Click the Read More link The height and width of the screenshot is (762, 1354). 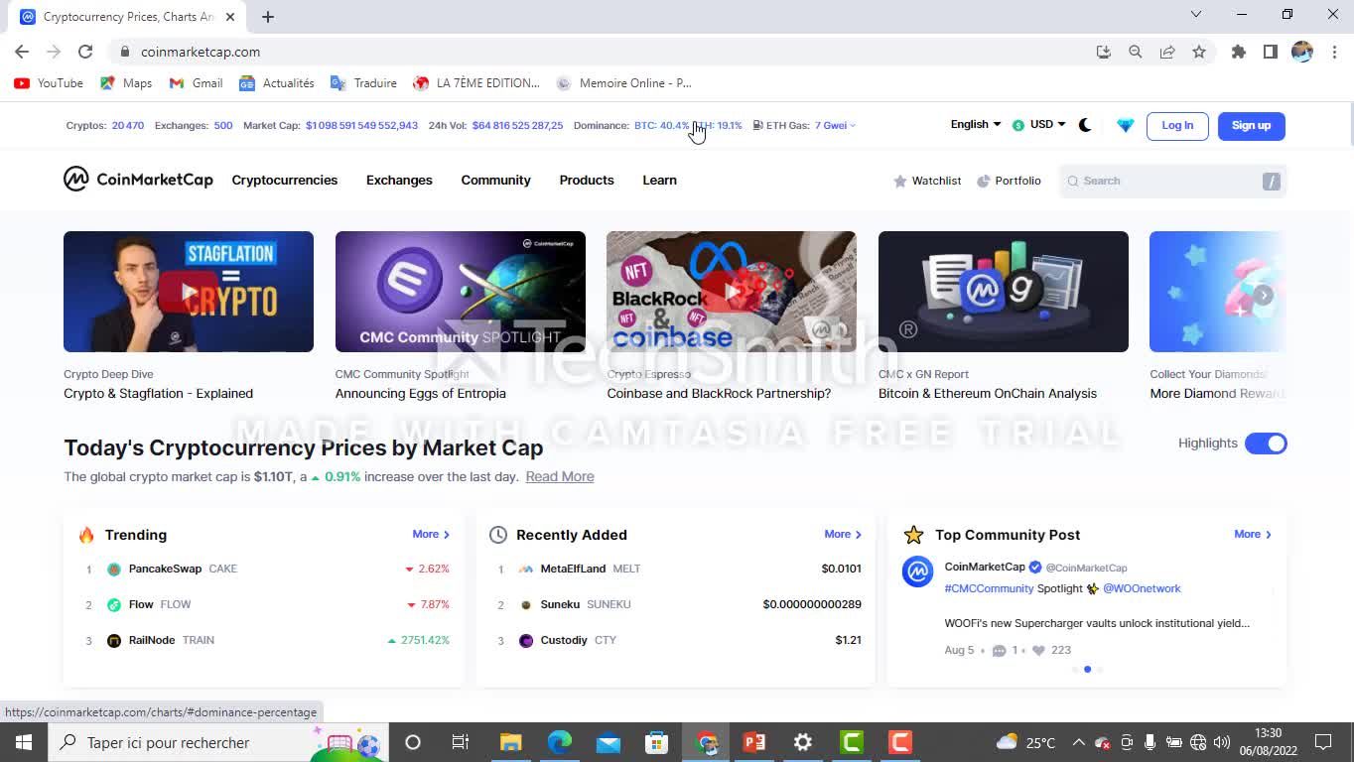tap(560, 476)
